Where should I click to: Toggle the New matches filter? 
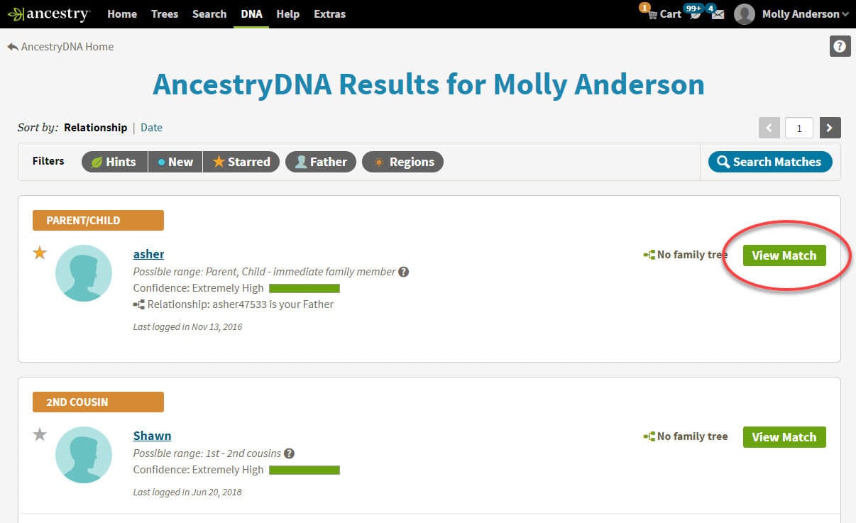click(175, 162)
